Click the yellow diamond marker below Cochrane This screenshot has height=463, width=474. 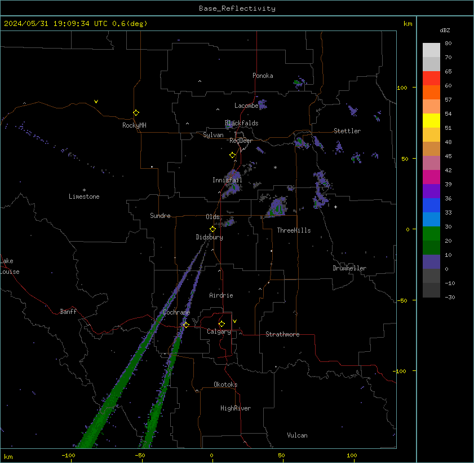(x=186, y=325)
